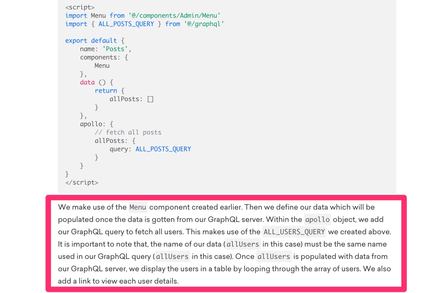Click 'allPosts: []' line in data function
This screenshot has width=437, height=293.
[131, 99]
